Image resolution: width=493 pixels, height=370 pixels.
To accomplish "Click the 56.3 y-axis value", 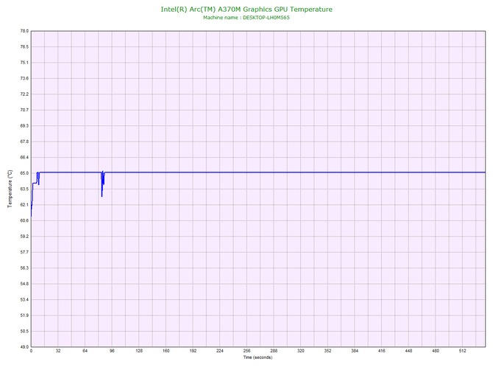I will 24,268.
